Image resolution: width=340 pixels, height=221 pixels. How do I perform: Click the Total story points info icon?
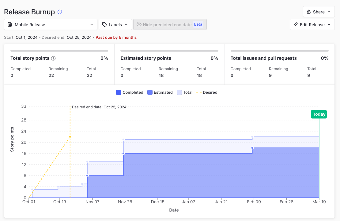[53, 58]
